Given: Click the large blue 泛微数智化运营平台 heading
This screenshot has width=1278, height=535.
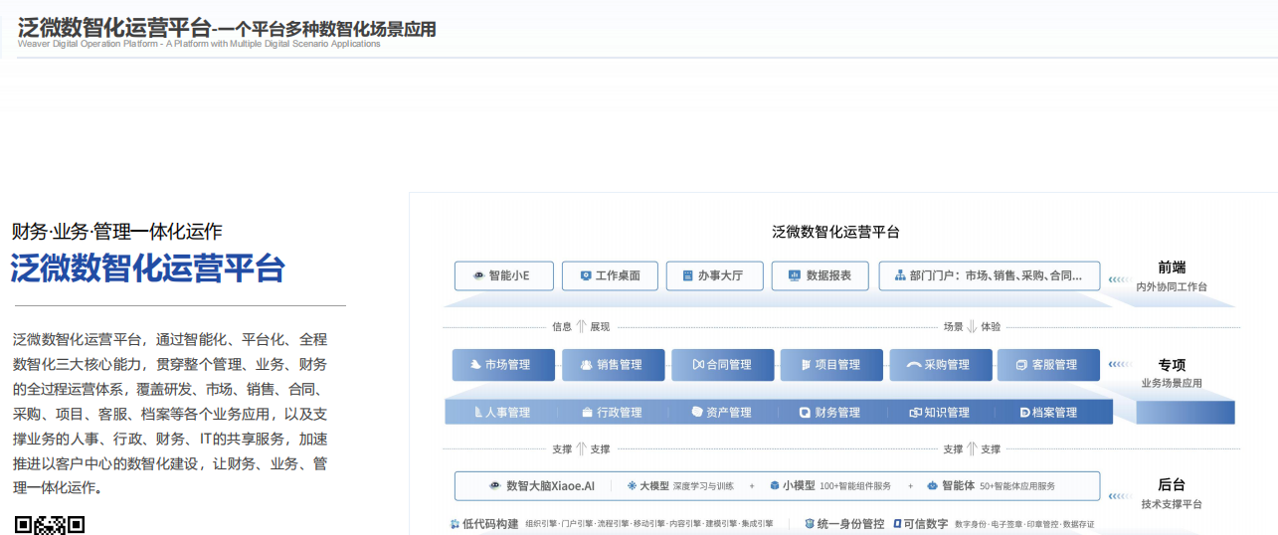Looking at the screenshot, I should point(148,268).
